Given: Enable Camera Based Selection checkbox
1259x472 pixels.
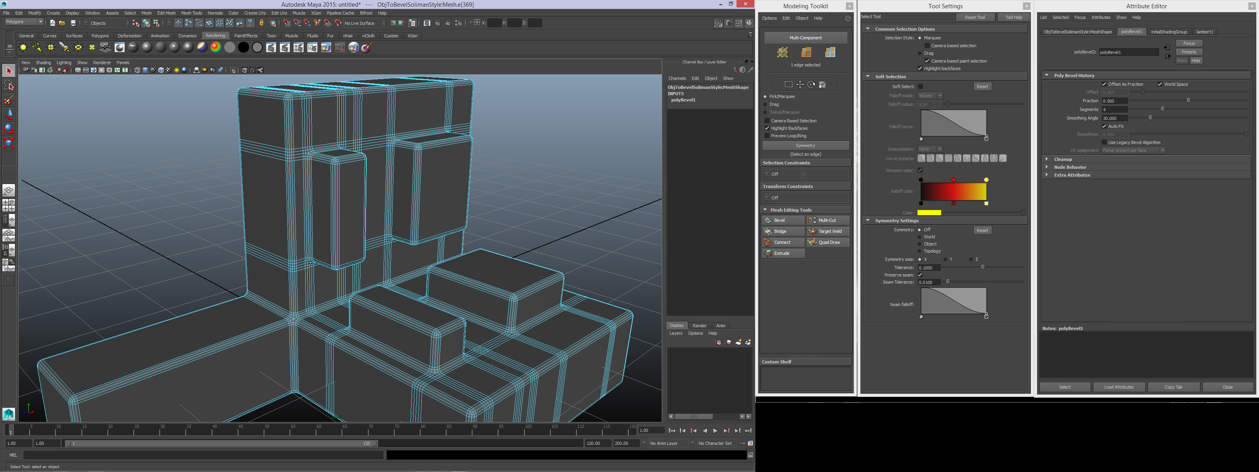Looking at the screenshot, I should tap(767, 121).
